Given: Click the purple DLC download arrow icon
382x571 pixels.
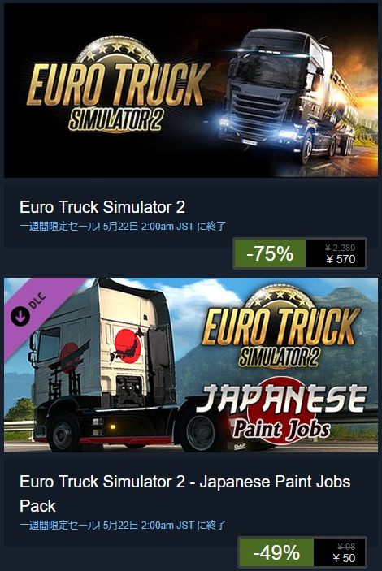Looking at the screenshot, I should (x=20, y=316).
